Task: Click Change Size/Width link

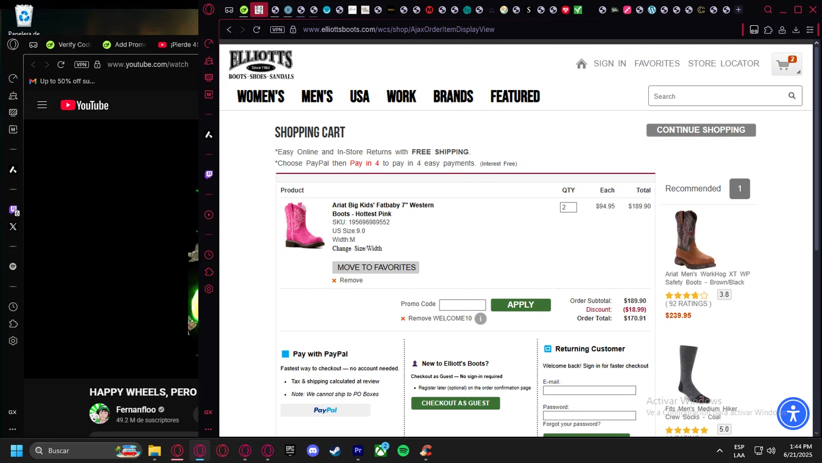Action: coord(357,249)
